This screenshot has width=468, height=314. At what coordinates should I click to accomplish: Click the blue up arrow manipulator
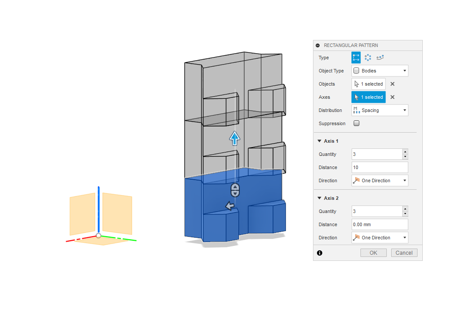[235, 138]
